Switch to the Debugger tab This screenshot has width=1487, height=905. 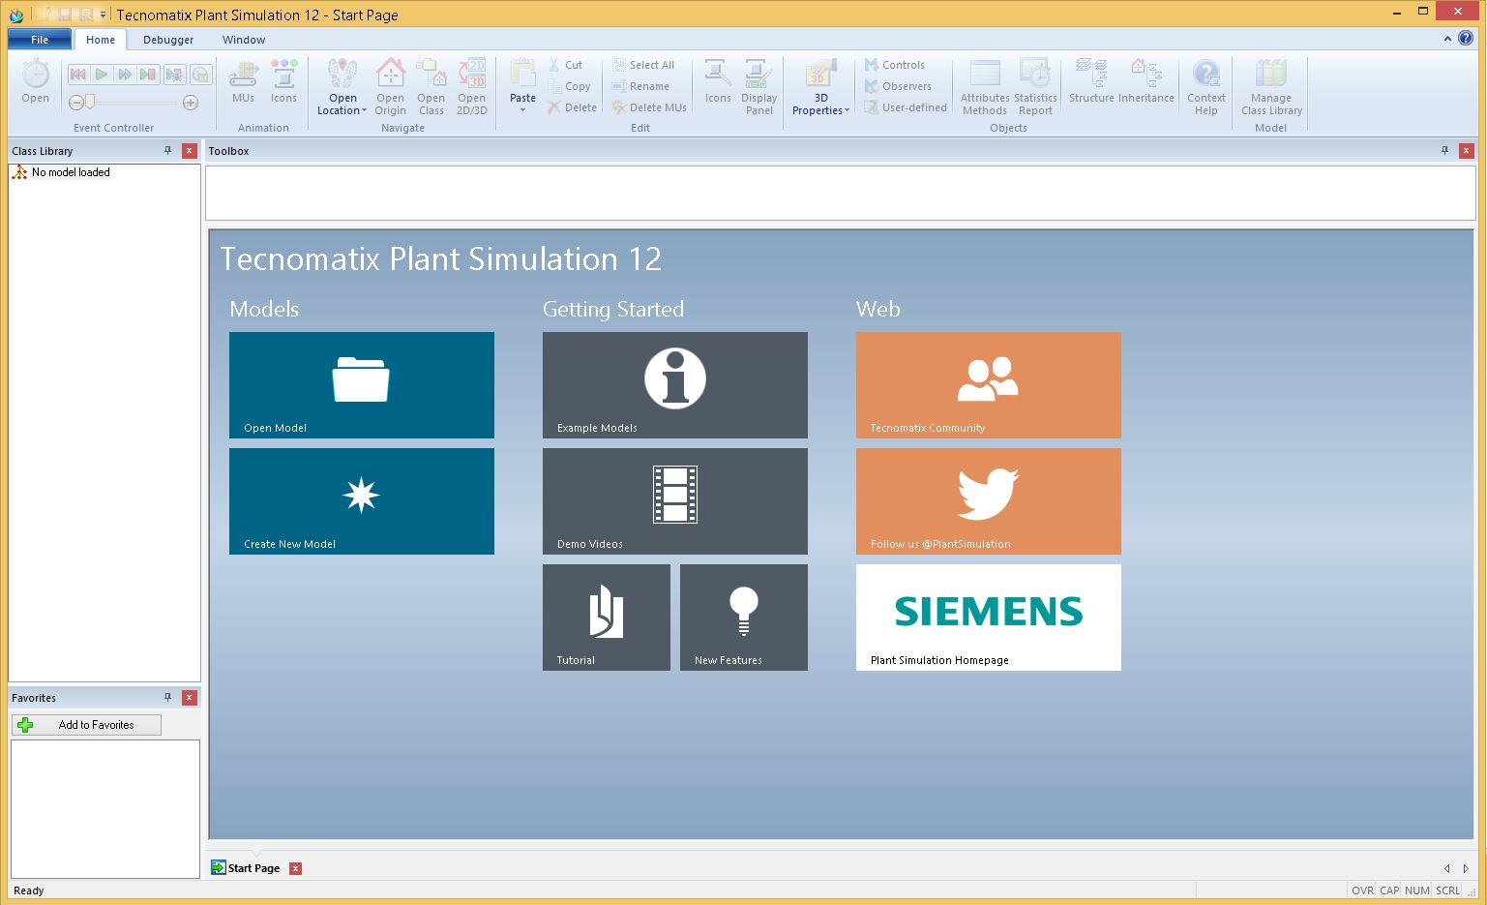[x=168, y=40]
